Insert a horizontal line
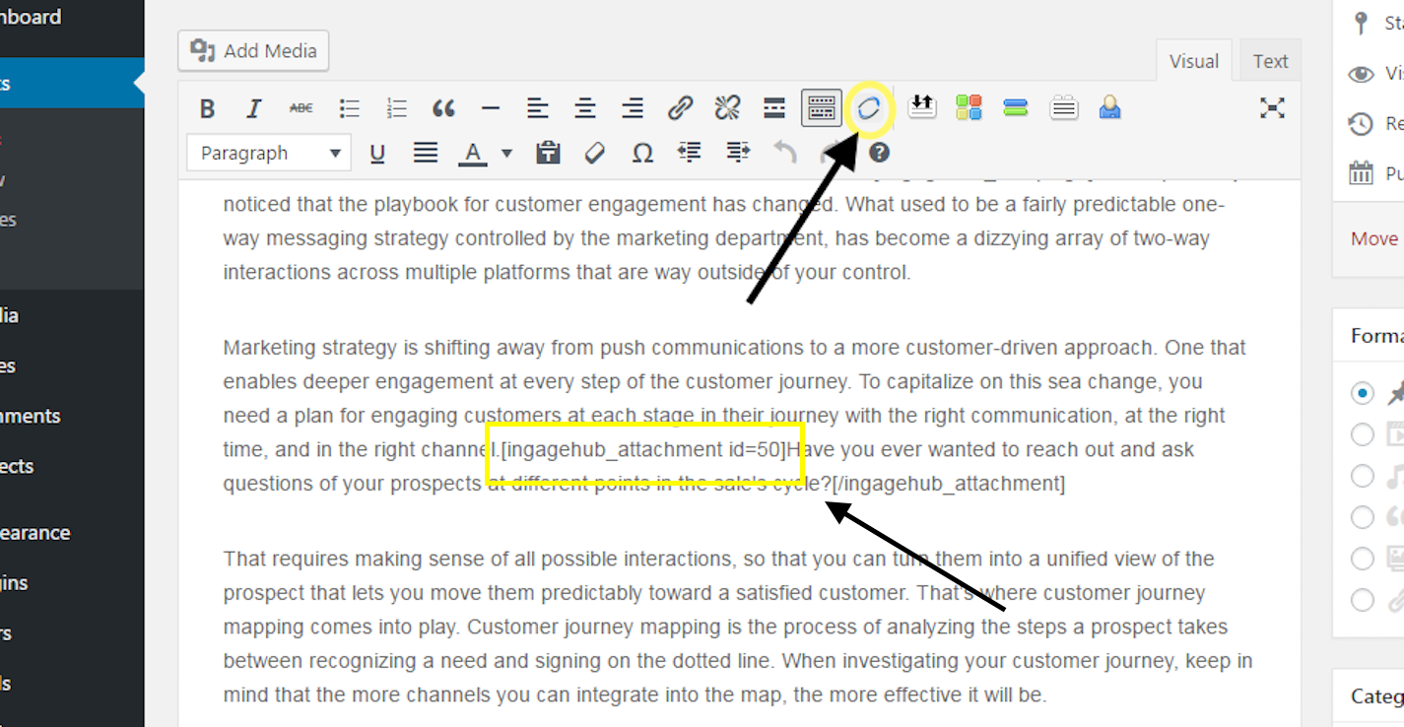The height and width of the screenshot is (727, 1404). click(x=491, y=108)
